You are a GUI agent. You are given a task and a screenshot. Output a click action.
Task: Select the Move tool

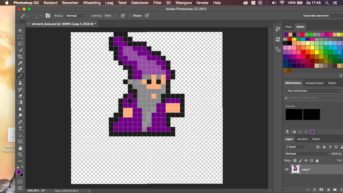coord(20,31)
